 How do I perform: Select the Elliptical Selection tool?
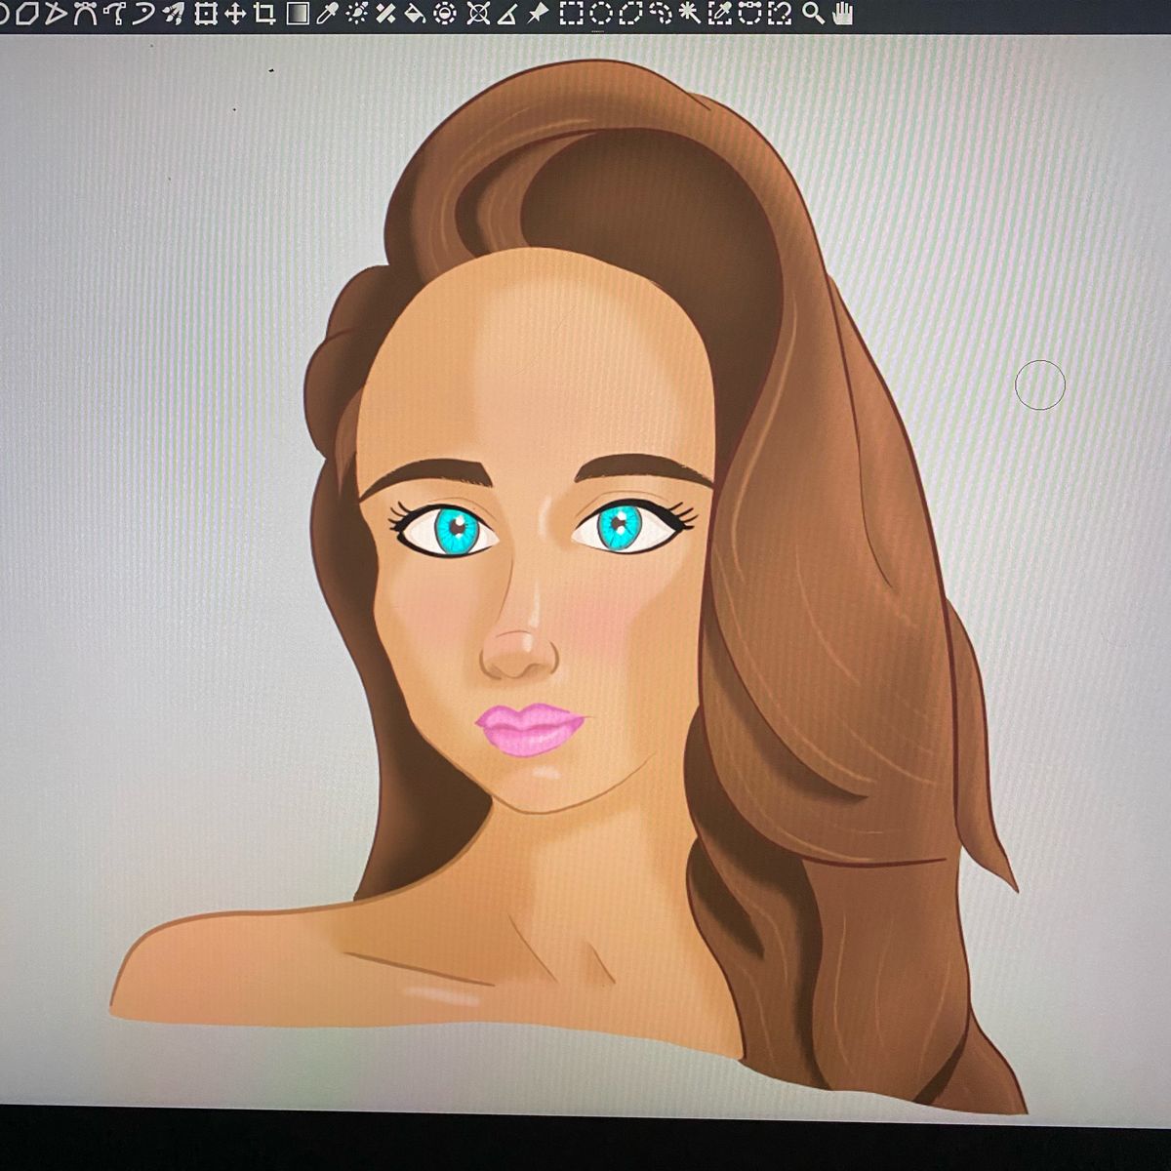[x=601, y=14]
